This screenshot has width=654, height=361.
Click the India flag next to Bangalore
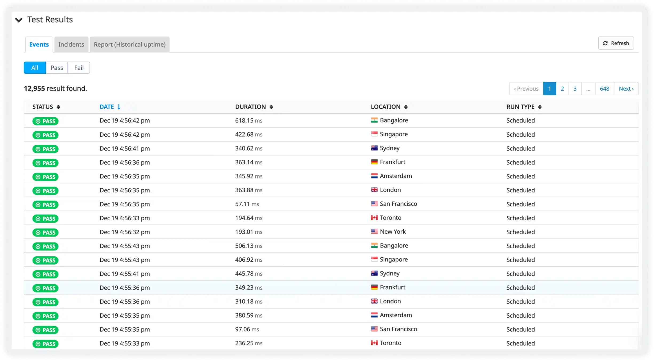click(375, 120)
